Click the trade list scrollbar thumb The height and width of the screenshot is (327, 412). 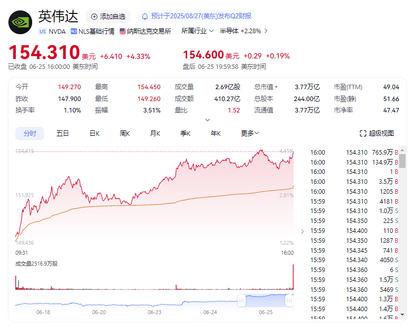click(402, 160)
